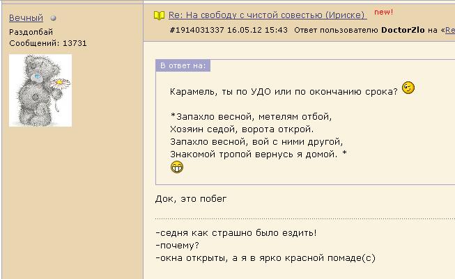
Task: Click the red 'new!' marker
Action: [383, 12]
